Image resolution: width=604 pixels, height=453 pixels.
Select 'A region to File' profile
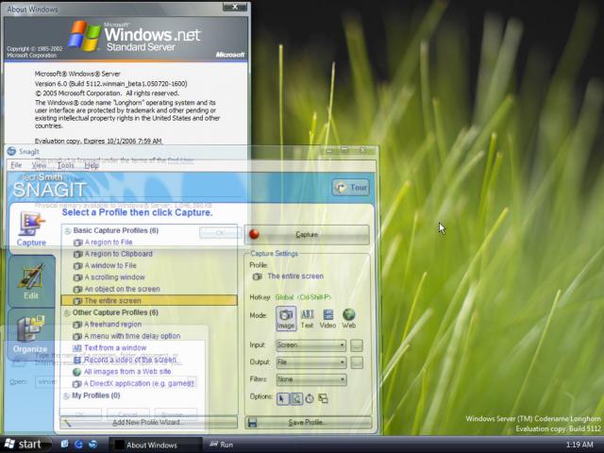(x=109, y=243)
